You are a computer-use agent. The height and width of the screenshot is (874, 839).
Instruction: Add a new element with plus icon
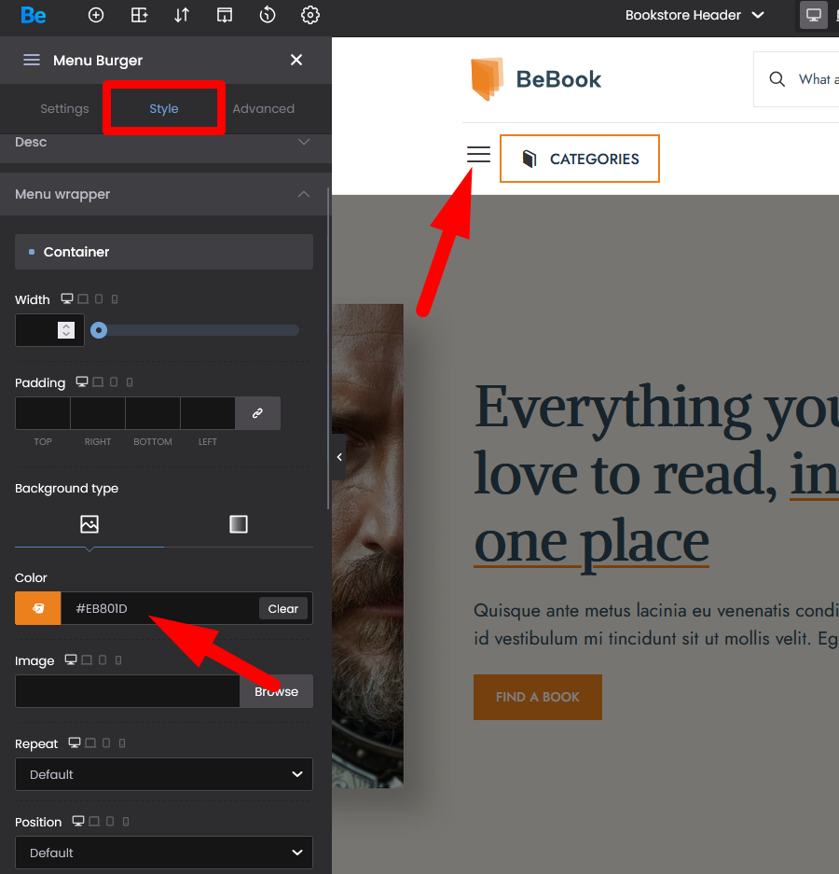[x=96, y=15]
